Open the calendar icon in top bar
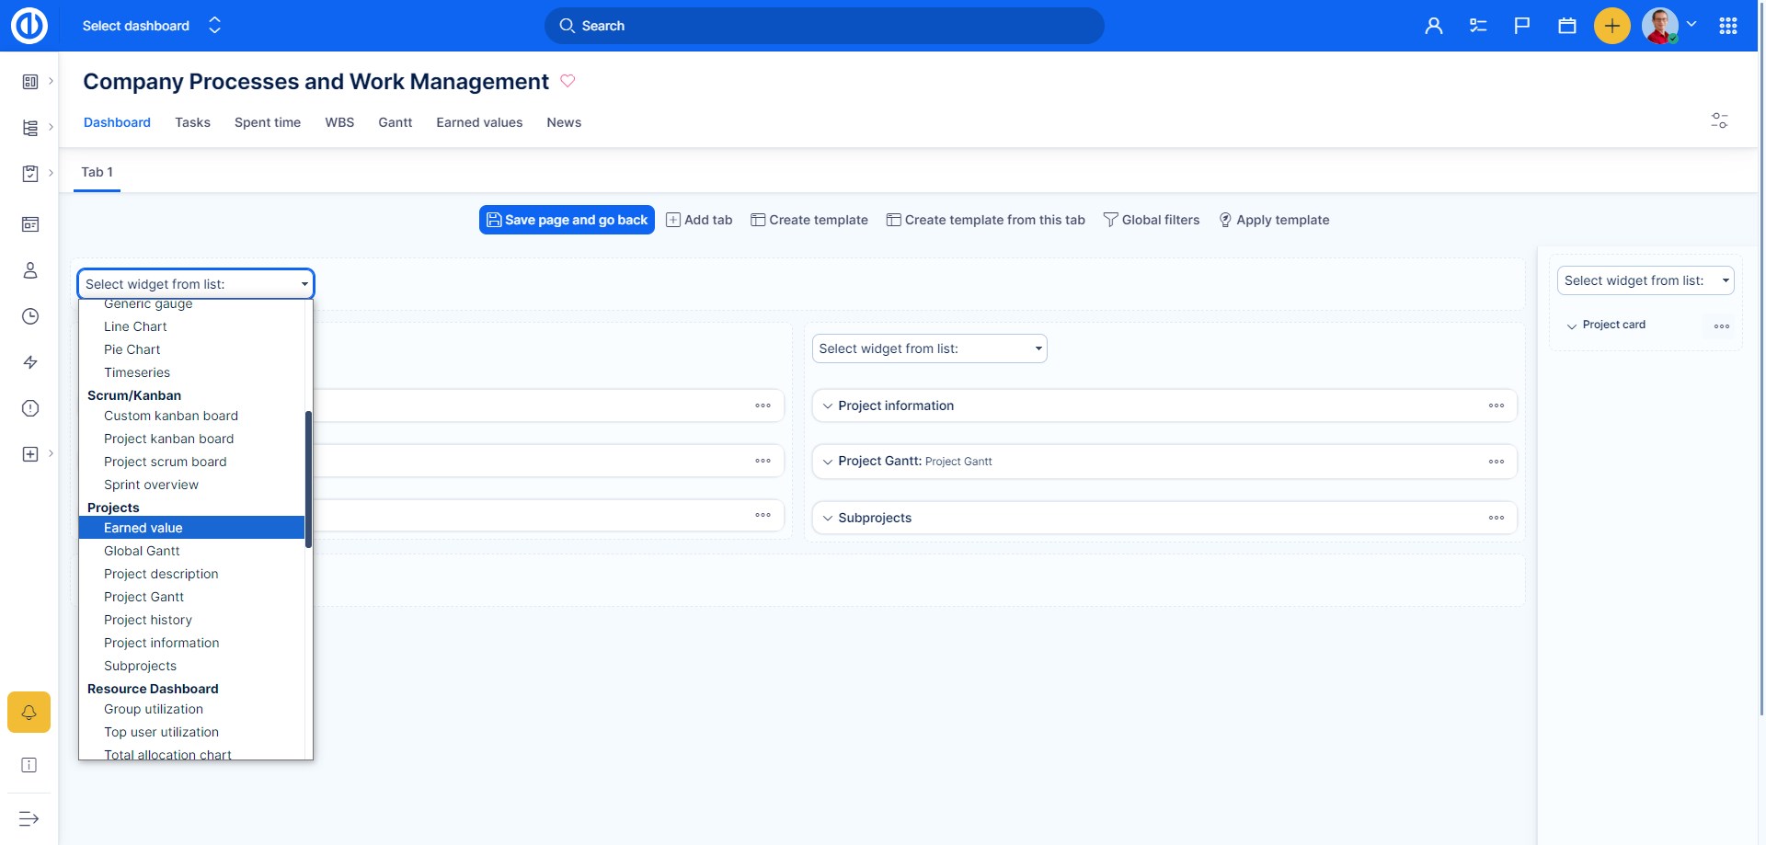Viewport: 1766px width, 845px height. (1567, 26)
